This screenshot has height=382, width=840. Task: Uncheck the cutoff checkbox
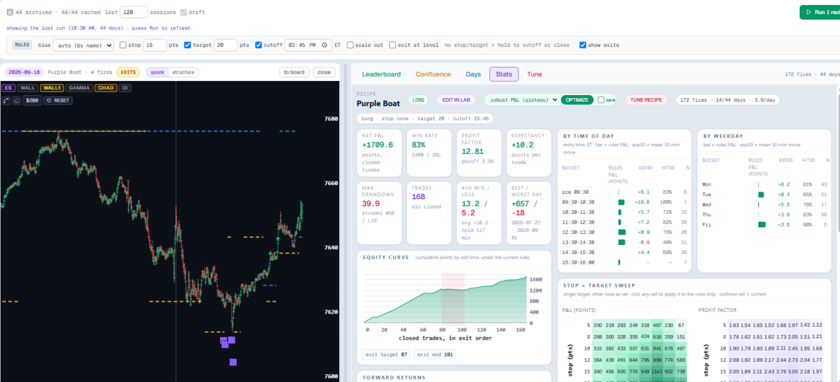[259, 45]
